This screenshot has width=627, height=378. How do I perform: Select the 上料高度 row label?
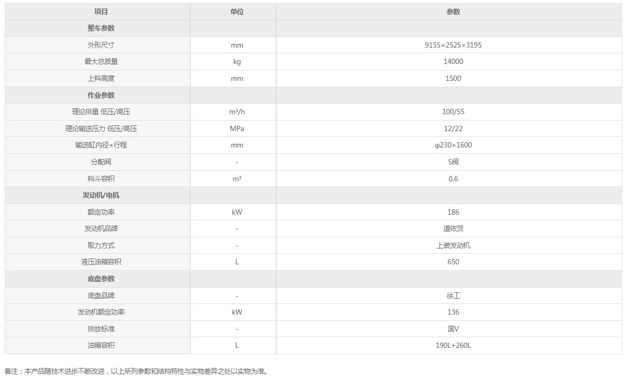click(x=101, y=78)
